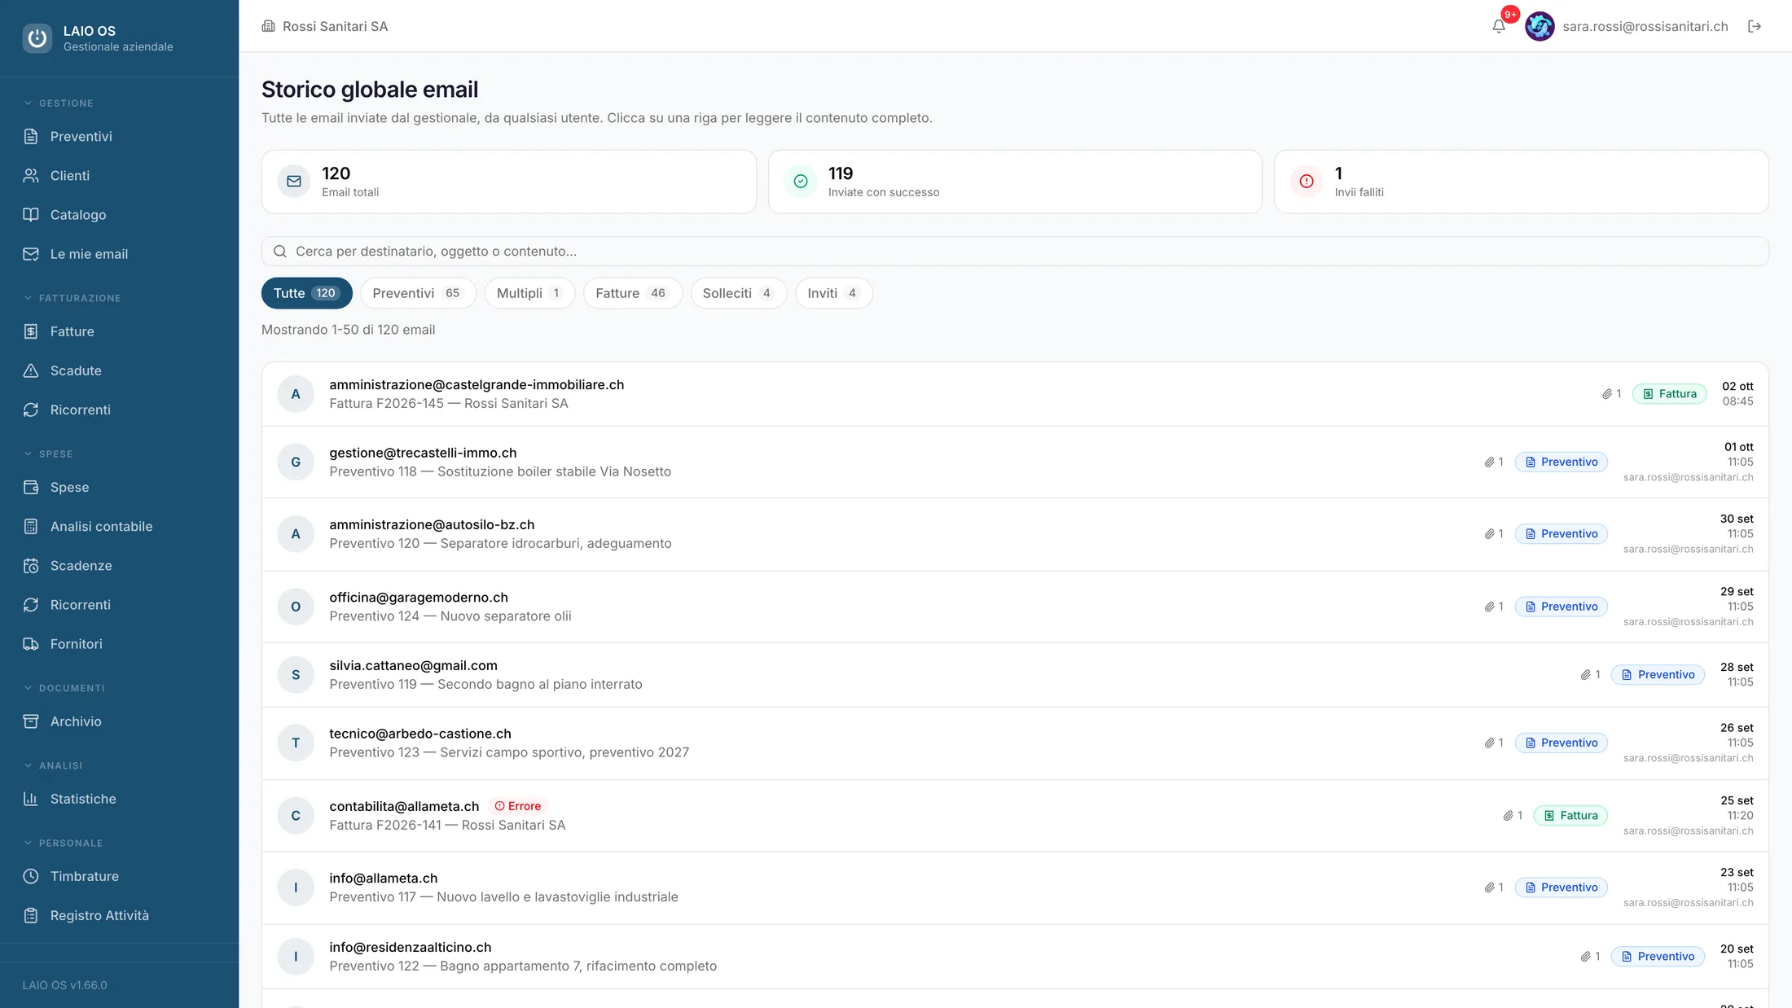This screenshot has height=1008, width=1792.
Task: Open email to officina@garagemoderno.ch
Action: (1015, 607)
